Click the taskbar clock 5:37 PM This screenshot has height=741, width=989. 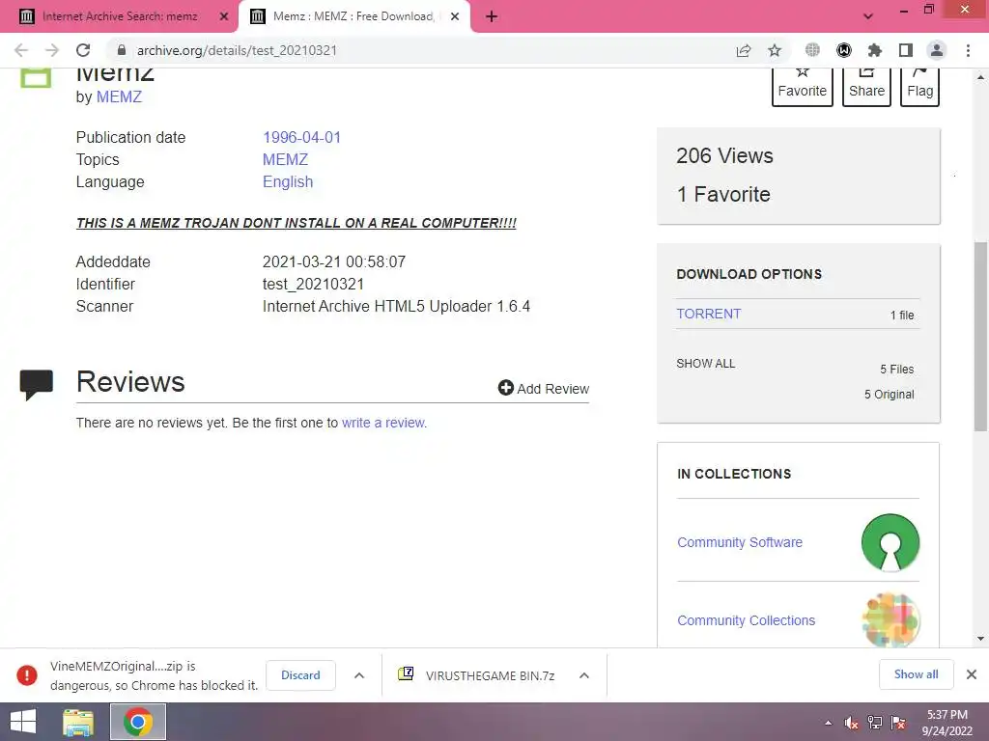947,723
